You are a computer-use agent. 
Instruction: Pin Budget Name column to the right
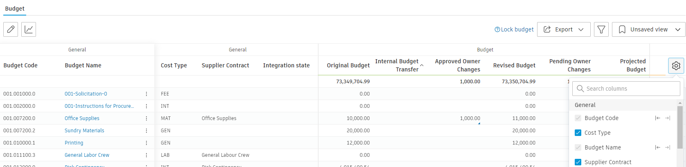pyautogui.click(x=668, y=147)
